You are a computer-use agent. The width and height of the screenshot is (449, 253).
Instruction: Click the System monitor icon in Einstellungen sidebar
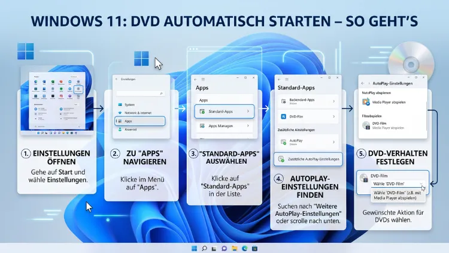click(x=120, y=105)
